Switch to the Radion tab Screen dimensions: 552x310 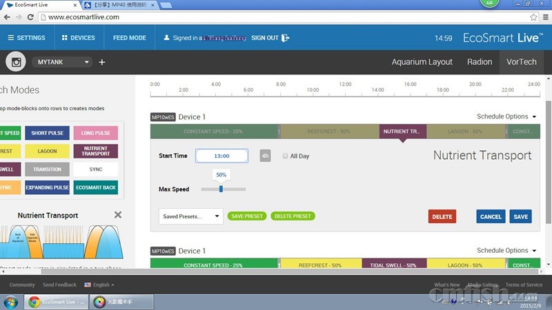[479, 62]
